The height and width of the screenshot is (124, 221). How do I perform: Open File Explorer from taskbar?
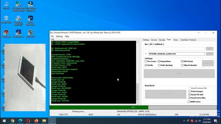pos(44,121)
